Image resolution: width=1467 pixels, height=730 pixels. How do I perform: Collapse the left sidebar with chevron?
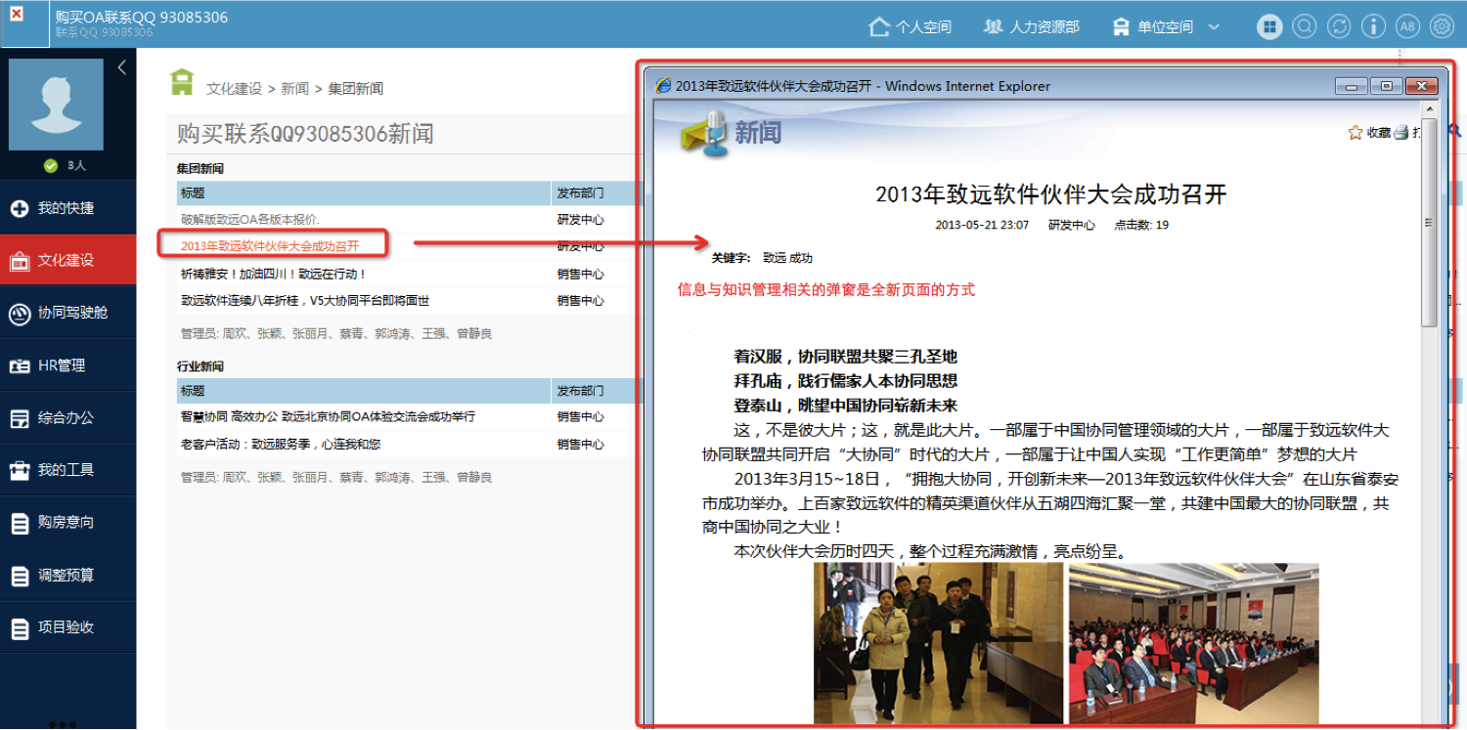122,67
